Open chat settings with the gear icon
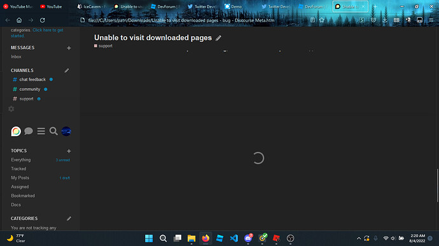 [x=11, y=109]
